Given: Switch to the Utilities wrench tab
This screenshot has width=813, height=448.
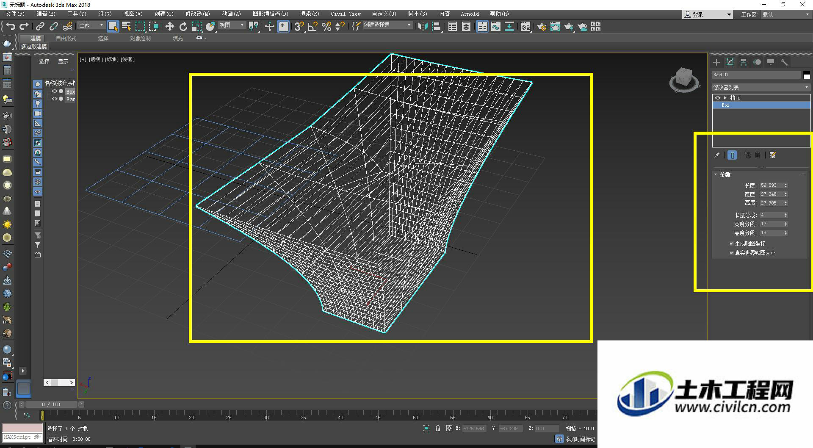Looking at the screenshot, I should (x=784, y=62).
